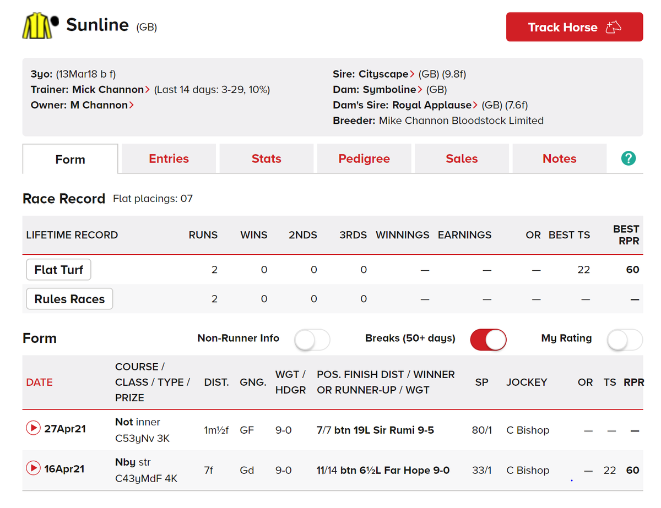661x508 pixels.
Task: Click the Flat placings: 07 text
Action: (153, 198)
